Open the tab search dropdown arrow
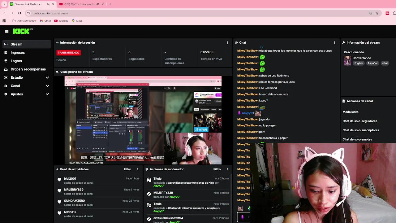The width and height of the screenshot is (396, 223). (4, 4)
